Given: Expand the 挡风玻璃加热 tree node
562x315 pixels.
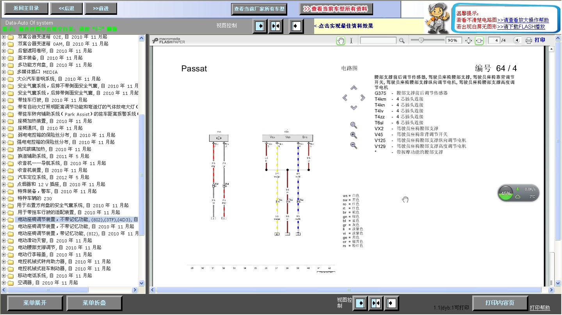Looking at the screenshot, I should click(4, 149).
